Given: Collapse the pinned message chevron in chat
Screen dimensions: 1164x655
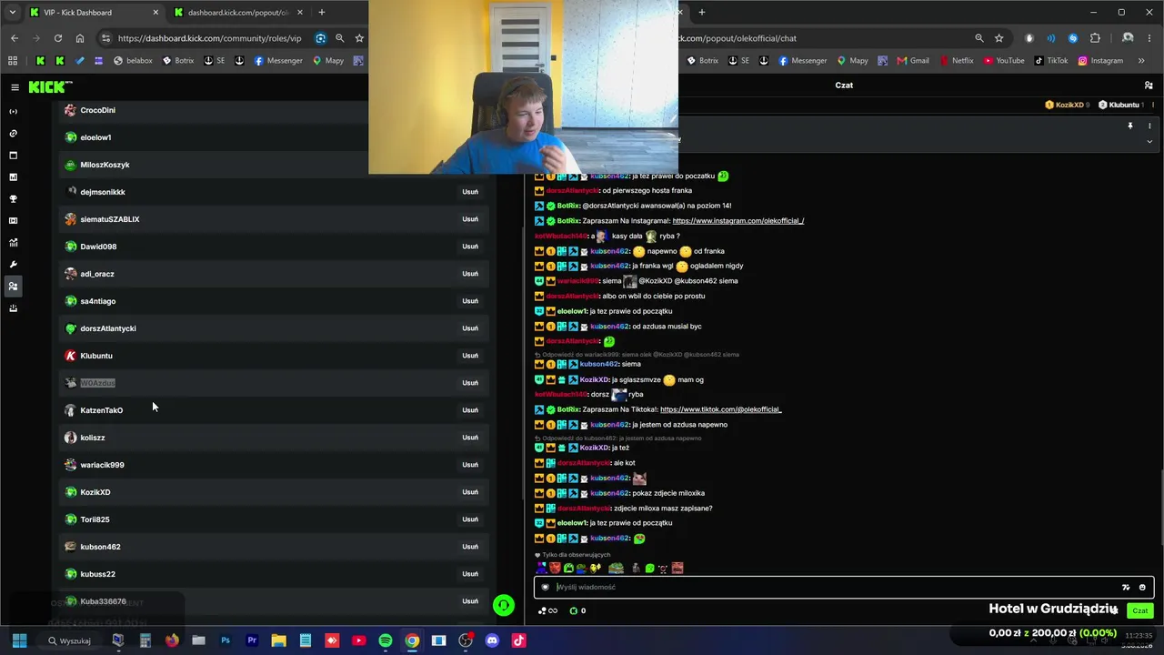Looking at the screenshot, I should pyautogui.click(x=1149, y=141).
